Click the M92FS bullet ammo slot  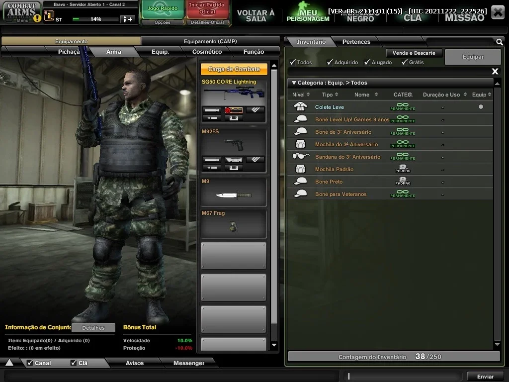(x=212, y=168)
